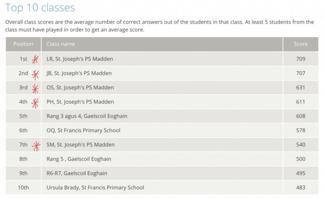Open OQ, St Francis Primary School entry
The width and height of the screenshot is (325, 198).
83,130
